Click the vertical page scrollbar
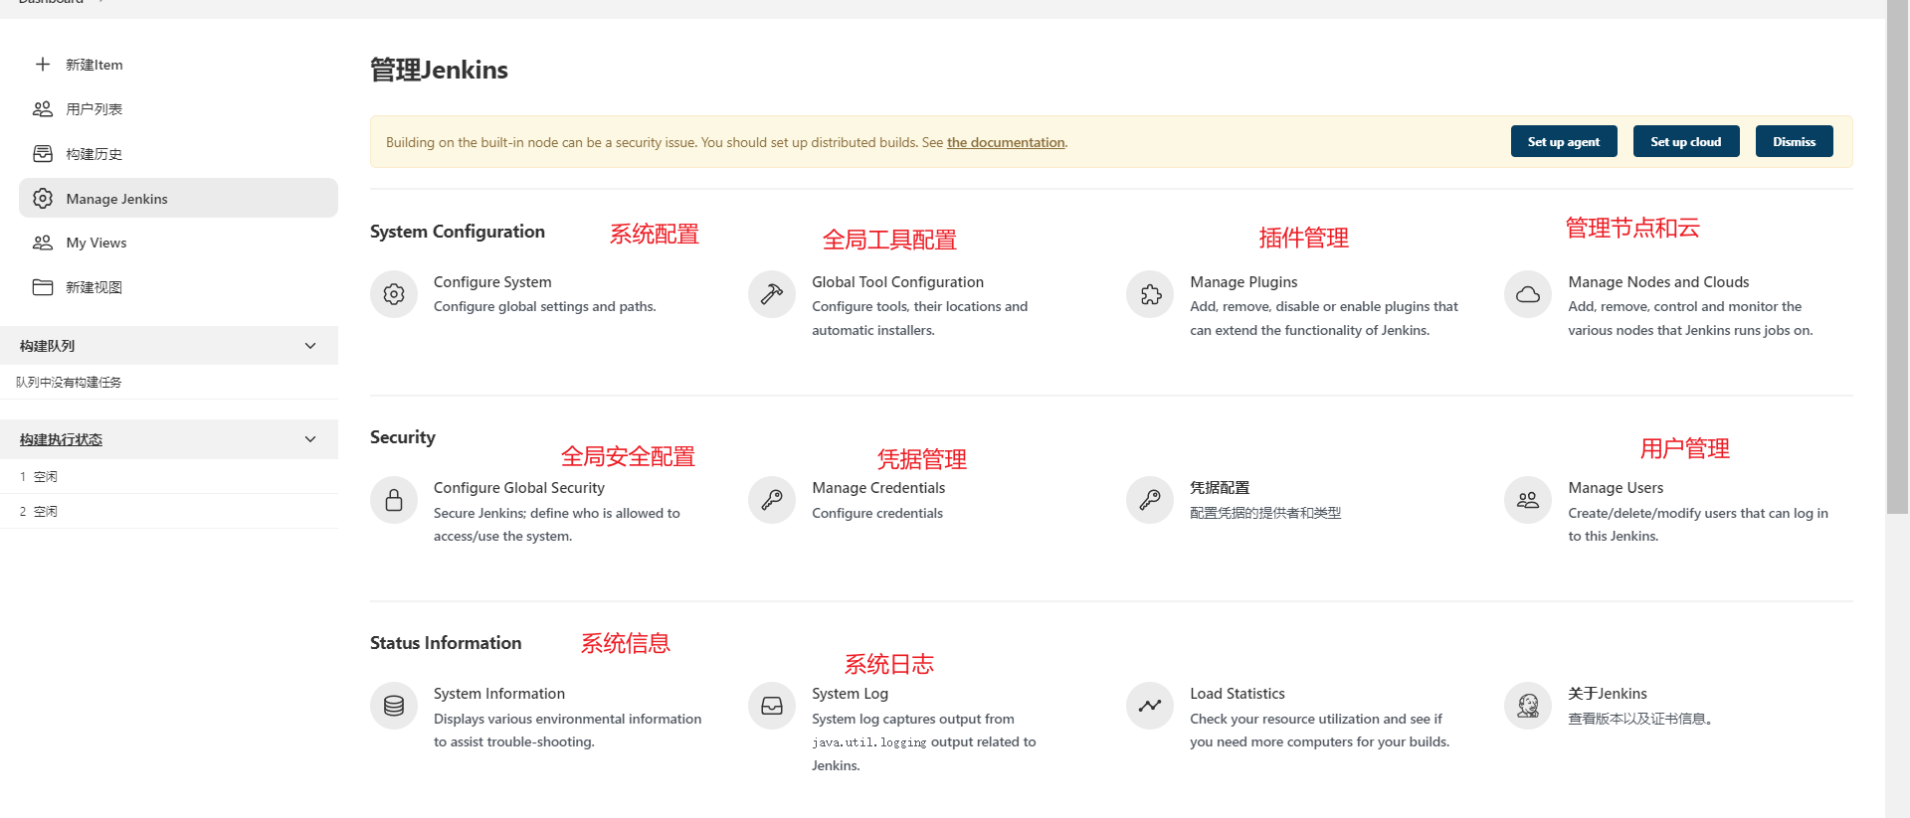Image resolution: width=1910 pixels, height=818 pixels. click(x=1897, y=256)
